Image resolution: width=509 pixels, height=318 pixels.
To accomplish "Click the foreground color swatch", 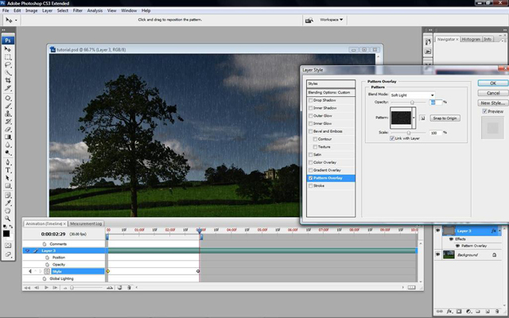I will (x=6, y=233).
